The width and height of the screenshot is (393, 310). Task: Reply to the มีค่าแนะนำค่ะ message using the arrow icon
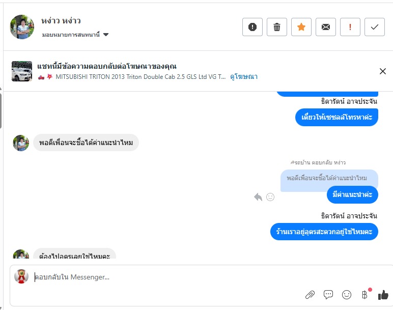pyautogui.click(x=258, y=197)
